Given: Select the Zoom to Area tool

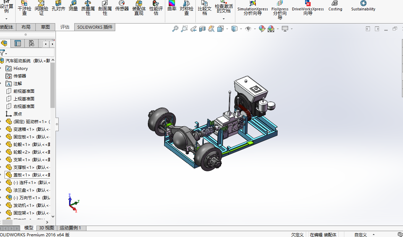Looking at the screenshot, I should click(184, 29).
